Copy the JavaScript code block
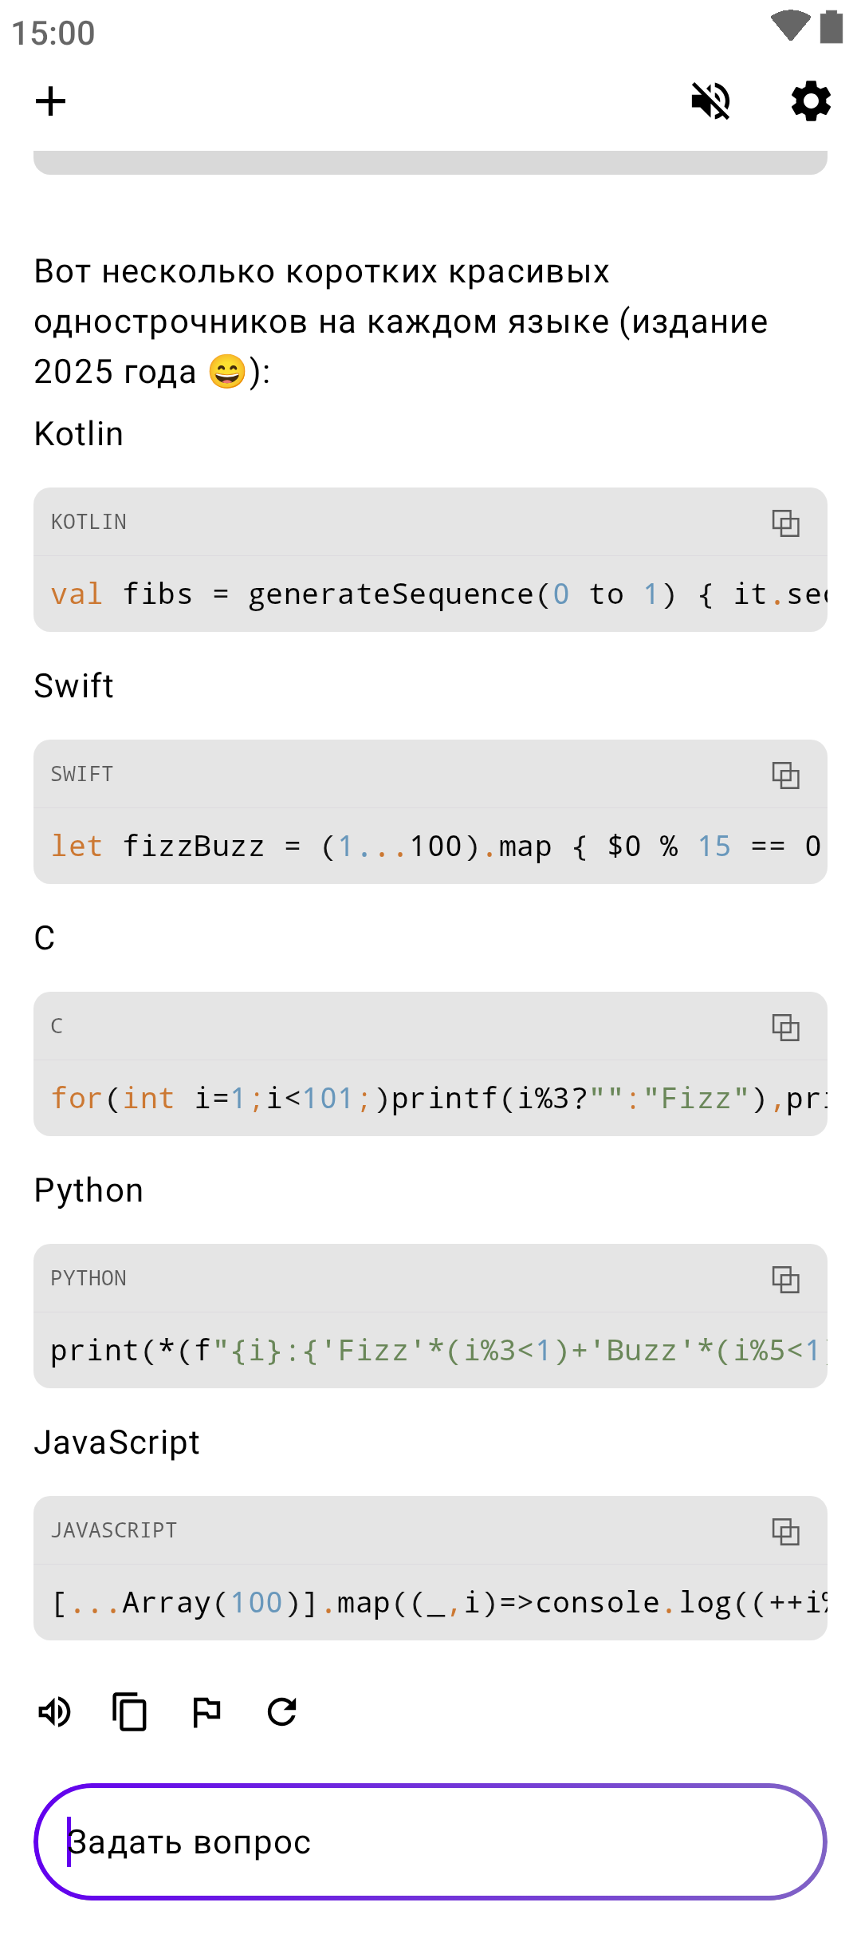The image size is (861, 1934). click(x=785, y=1531)
